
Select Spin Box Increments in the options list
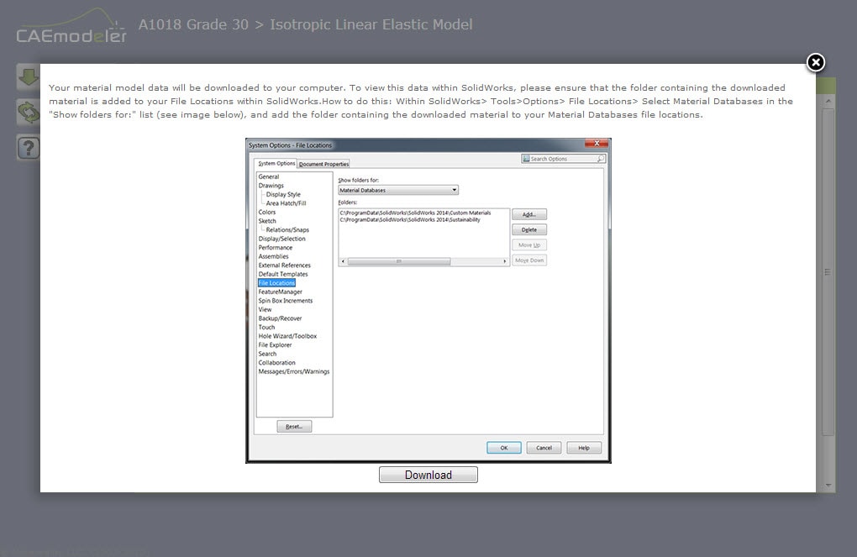point(286,301)
